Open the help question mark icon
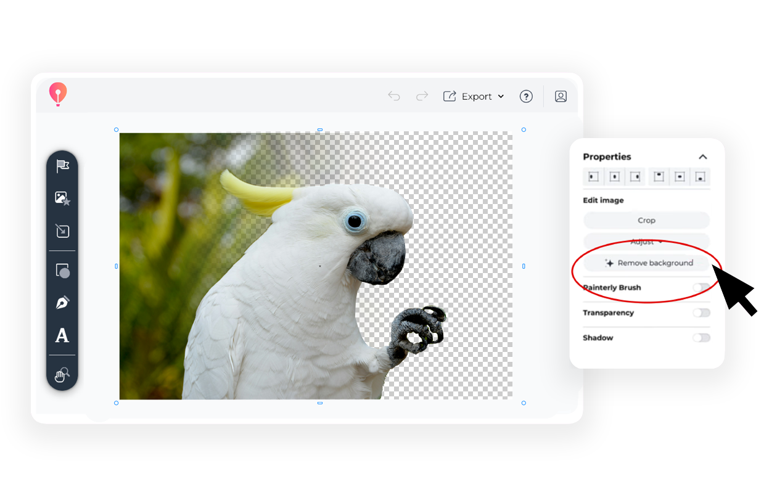This screenshot has height=503, width=777. coord(526,96)
